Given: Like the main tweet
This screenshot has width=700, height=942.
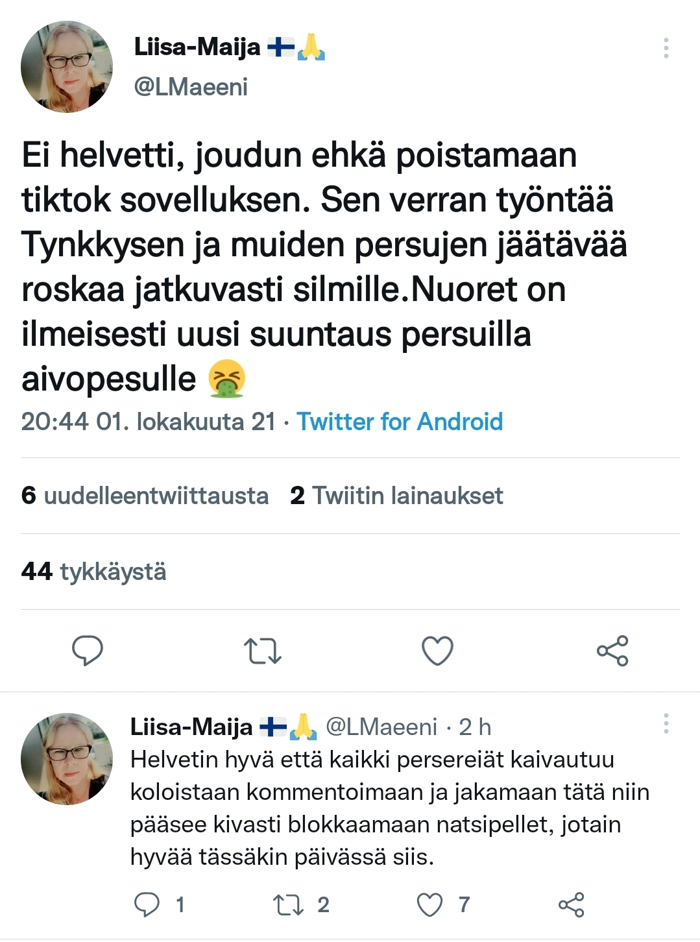Looking at the screenshot, I should [x=438, y=652].
